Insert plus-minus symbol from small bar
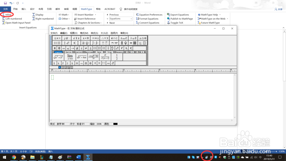Image resolution: width=286 pixels, height=161 pixels. click(90, 48)
